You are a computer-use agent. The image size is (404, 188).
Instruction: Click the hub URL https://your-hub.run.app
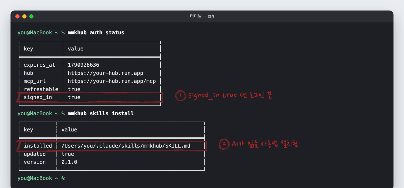click(105, 73)
